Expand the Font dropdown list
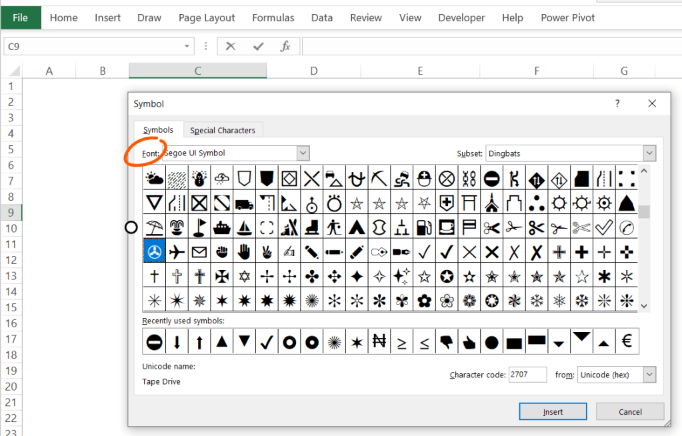682x436 pixels. (303, 153)
